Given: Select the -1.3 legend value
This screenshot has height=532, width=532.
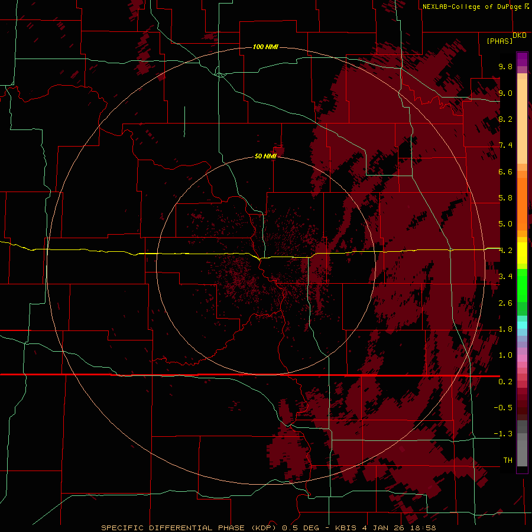Looking at the screenshot, I should pos(503,434).
